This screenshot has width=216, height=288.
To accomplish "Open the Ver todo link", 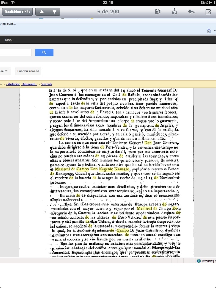I will (47, 84).
